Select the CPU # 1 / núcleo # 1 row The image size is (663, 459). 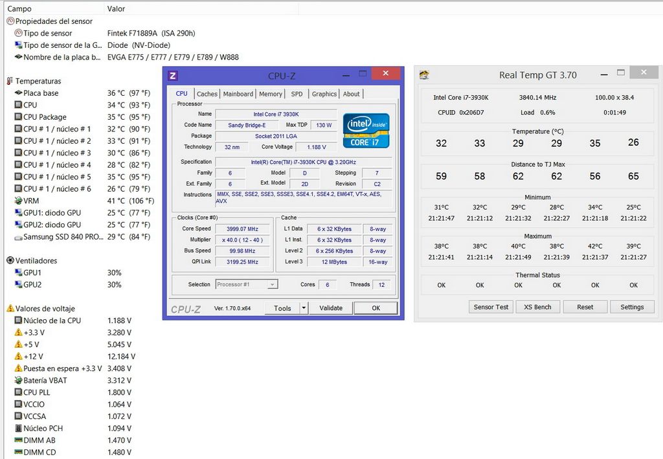[x=82, y=129]
